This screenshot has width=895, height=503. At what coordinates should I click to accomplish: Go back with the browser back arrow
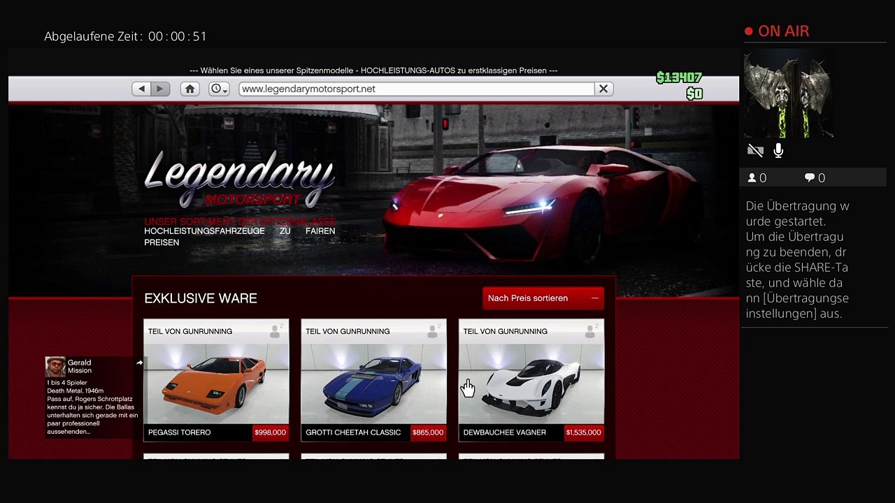coord(141,89)
